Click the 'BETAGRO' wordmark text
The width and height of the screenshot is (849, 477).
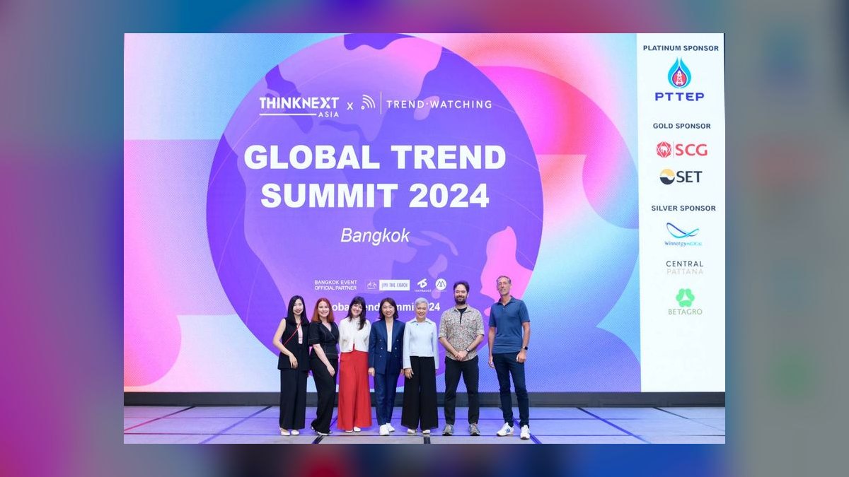(x=685, y=312)
